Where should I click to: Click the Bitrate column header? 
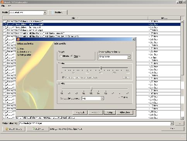pos(164,18)
